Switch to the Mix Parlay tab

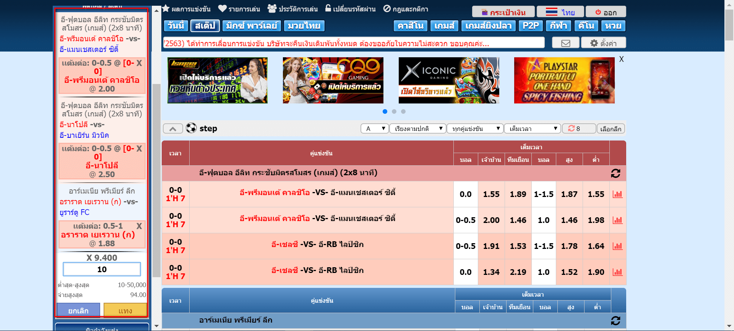(x=252, y=26)
